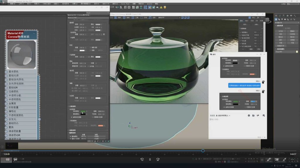Screen dimensions: 300x168
Task: Toggle the 启用体积焦散 checkbox
Action: (x=72, y=117)
